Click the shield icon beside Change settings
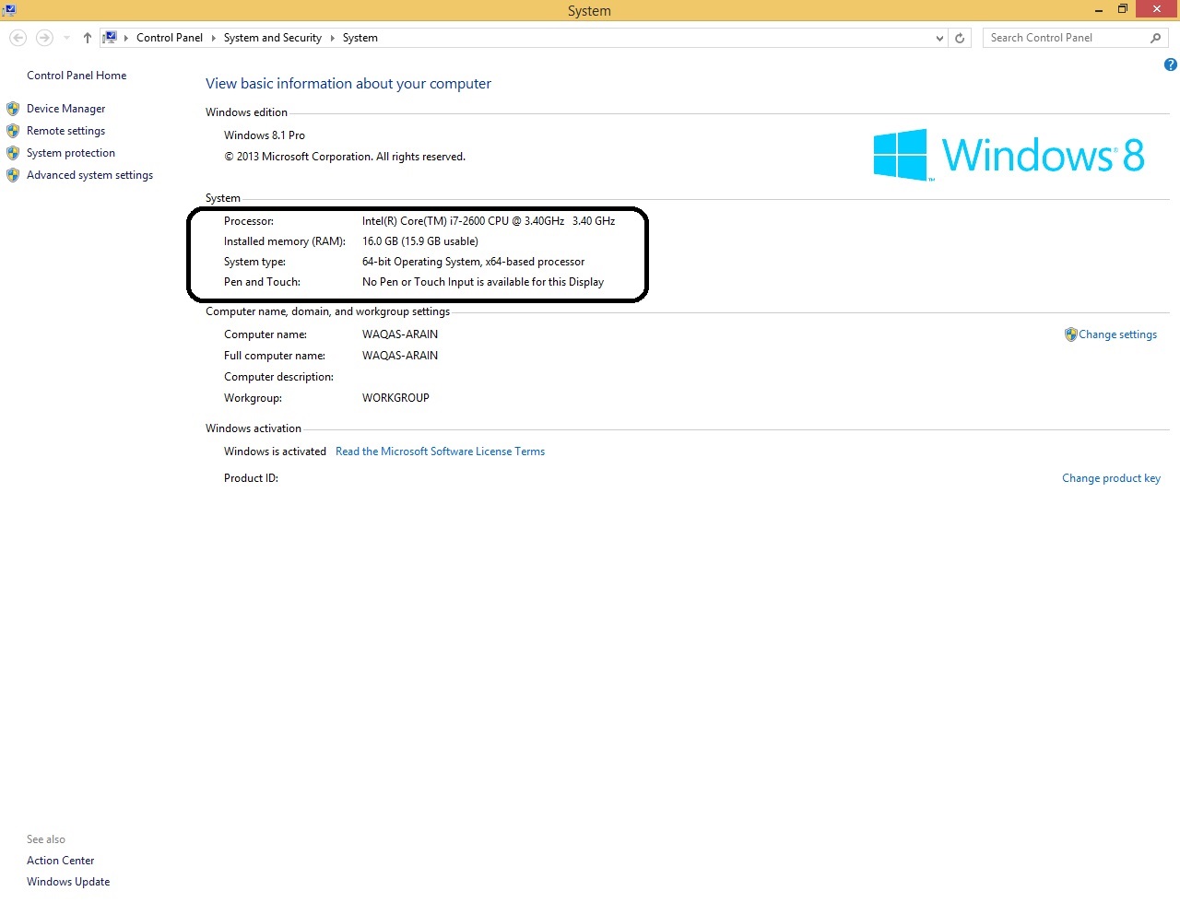The image size is (1180, 903). click(1070, 334)
